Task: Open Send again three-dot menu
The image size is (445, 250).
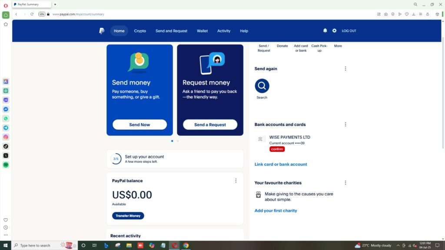Action: click(345, 69)
